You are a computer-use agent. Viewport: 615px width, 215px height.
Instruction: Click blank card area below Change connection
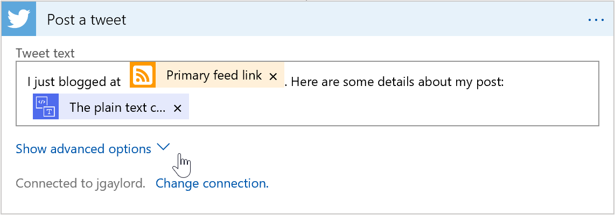[307, 203]
